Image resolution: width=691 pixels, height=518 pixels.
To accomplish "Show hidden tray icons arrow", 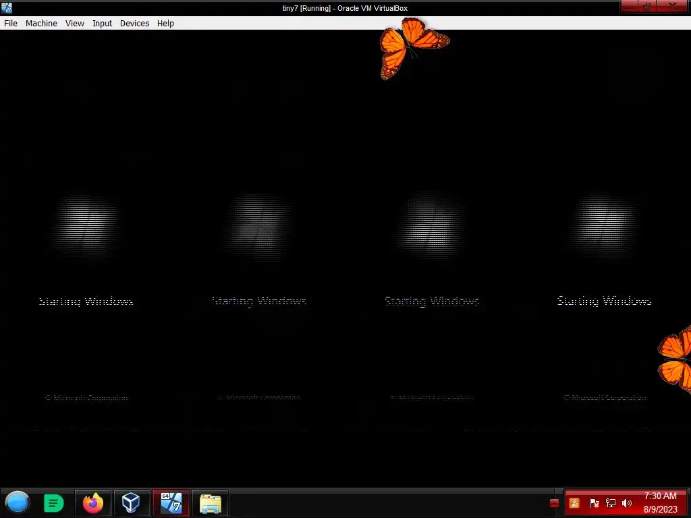I will pos(554,503).
